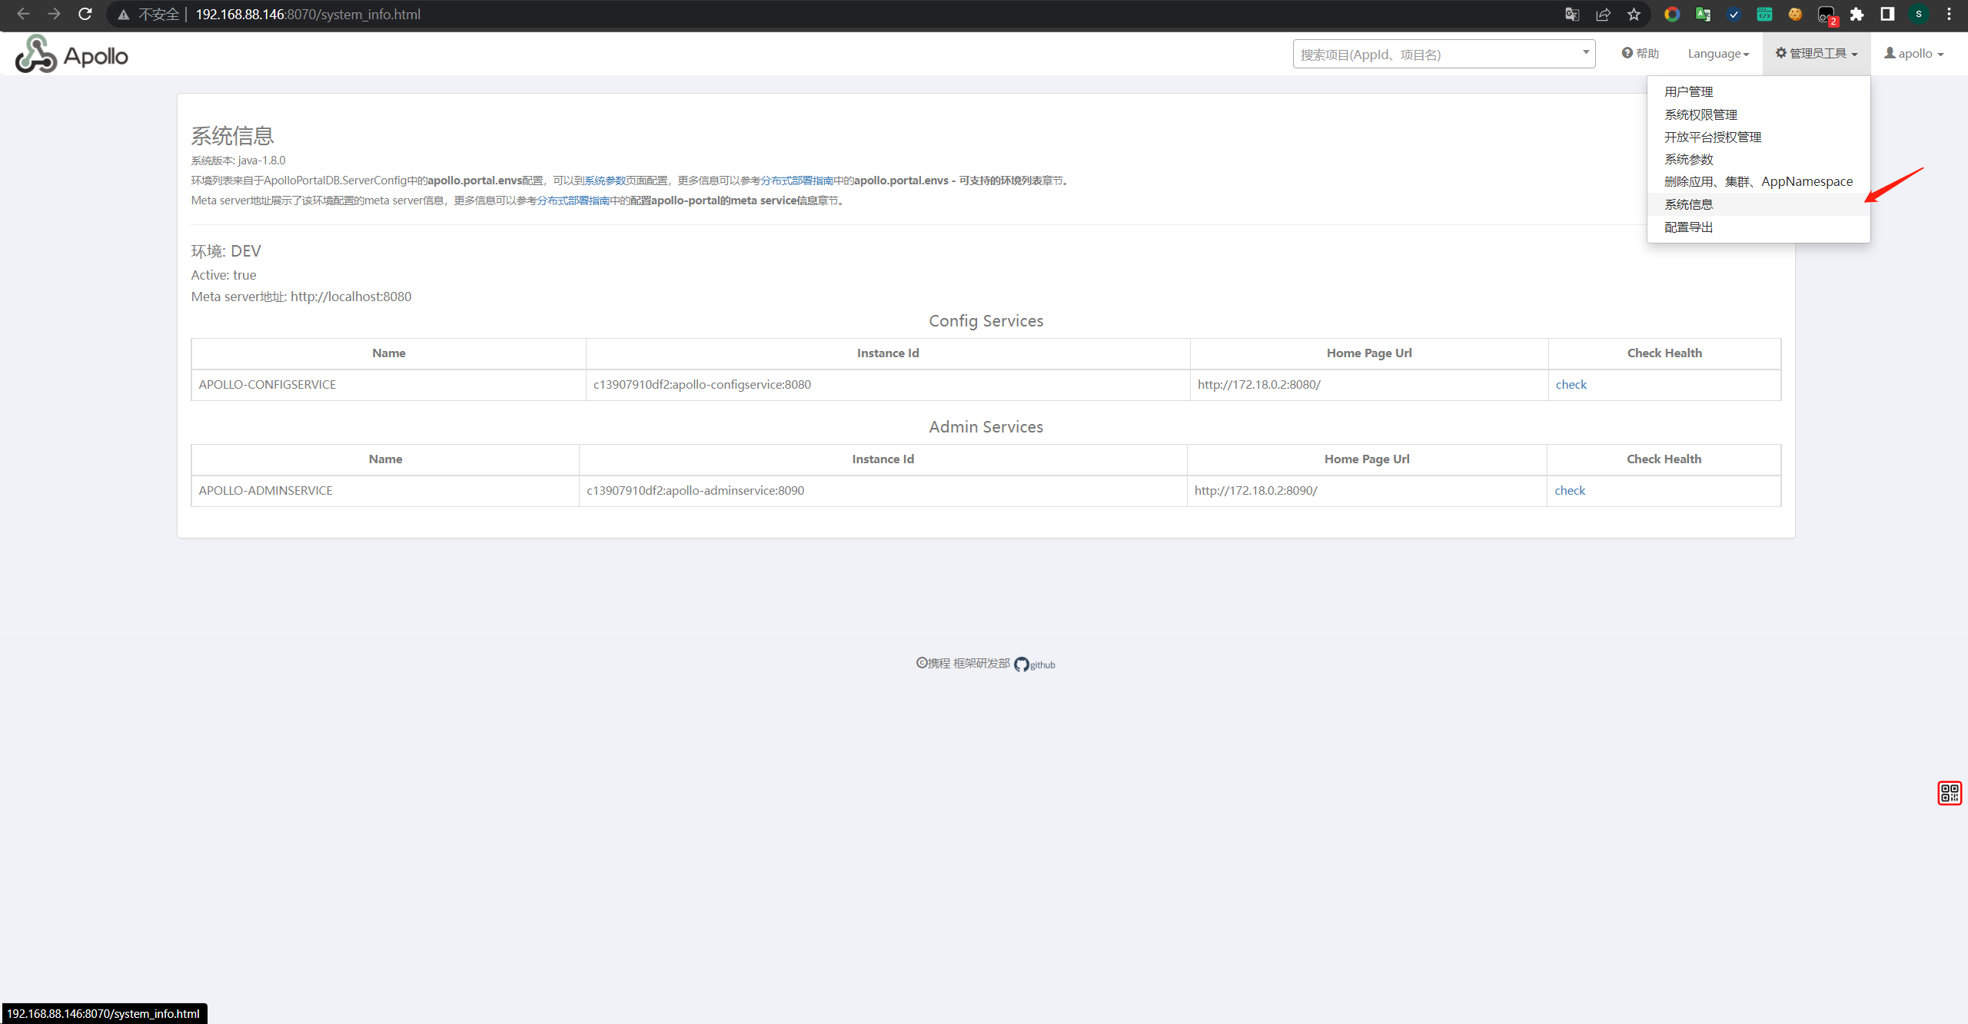
Task: Open the apollo user dropdown
Action: coord(1913,54)
